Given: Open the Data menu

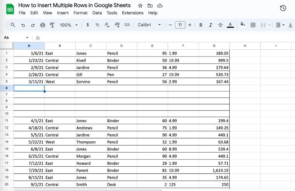Looking at the screenshot, I should click(97, 13).
